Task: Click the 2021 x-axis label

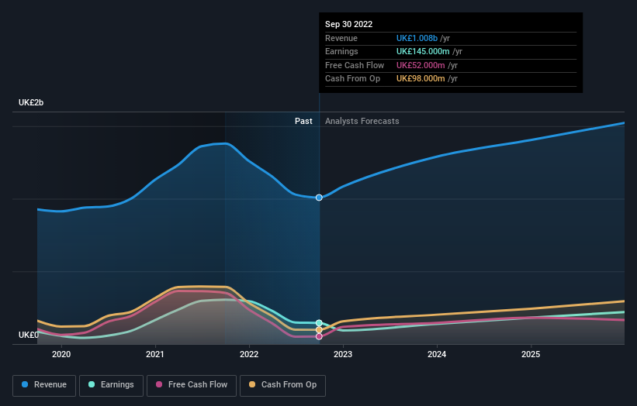Action: [x=155, y=354]
